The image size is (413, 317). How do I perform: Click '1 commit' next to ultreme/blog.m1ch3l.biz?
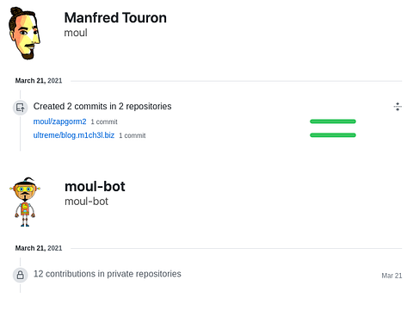(x=133, y=135)
